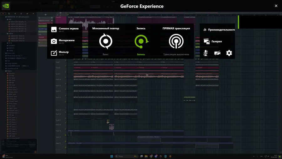Expand the KICK folder
This screenshot has width=282, height=159.
[x=9, y=43]
